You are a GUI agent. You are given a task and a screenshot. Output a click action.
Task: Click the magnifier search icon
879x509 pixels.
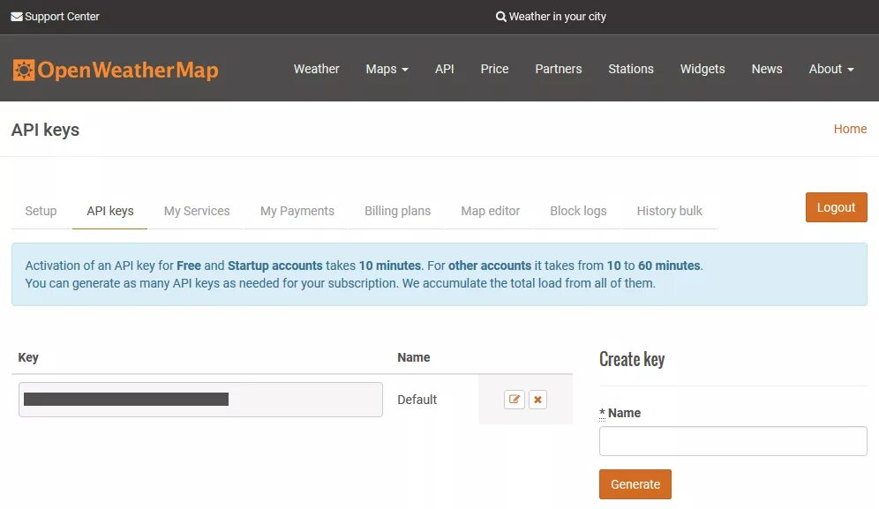[x=500, y=17]
